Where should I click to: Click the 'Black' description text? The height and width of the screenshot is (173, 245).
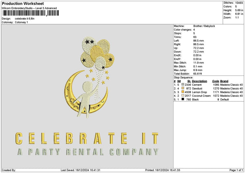click(x=195, y=100)
